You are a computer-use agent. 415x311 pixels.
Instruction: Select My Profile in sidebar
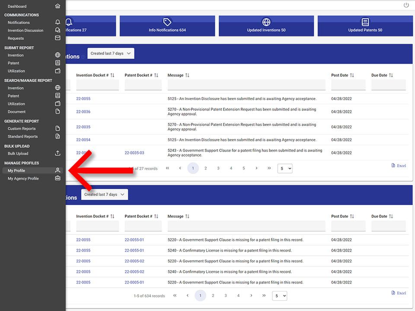click(x=16, y=171)
